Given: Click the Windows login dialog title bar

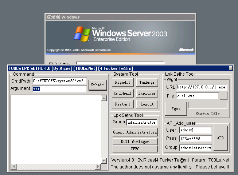Looking at the screenshot, I should click(120, 17).
